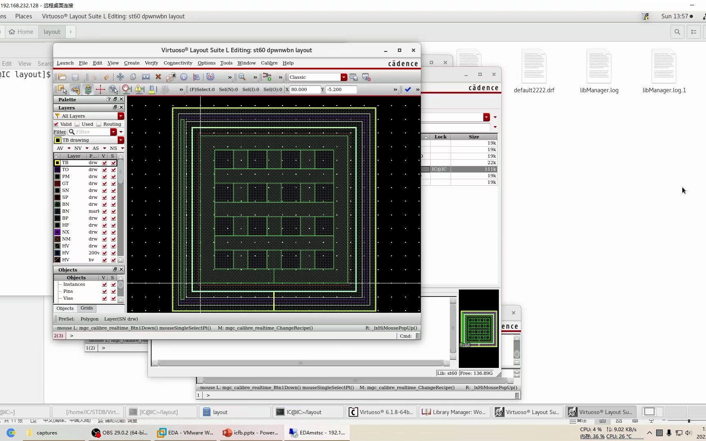Expand the AV dropdown arrow
This screenshot has height=441, width=706.
[69, 148]
